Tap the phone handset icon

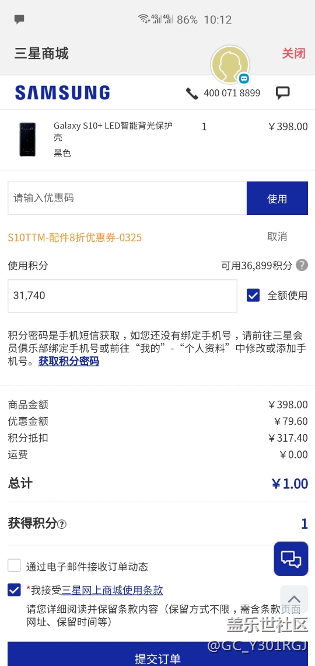click(x=192, y=93)
